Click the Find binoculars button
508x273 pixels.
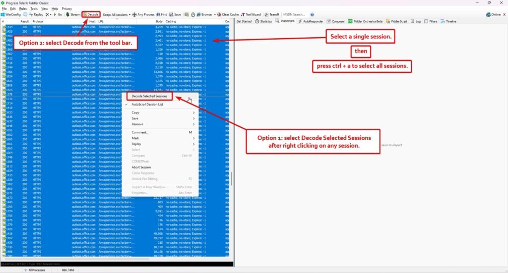click(162, 14)
